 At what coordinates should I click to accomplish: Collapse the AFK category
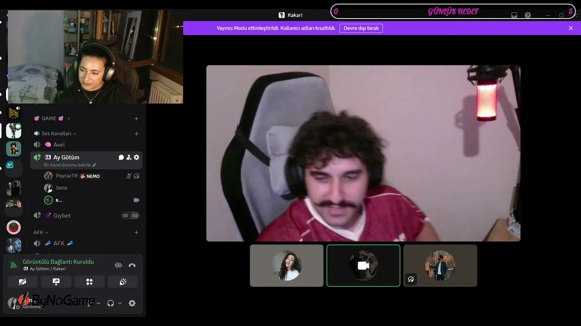[x=46, y=233]
